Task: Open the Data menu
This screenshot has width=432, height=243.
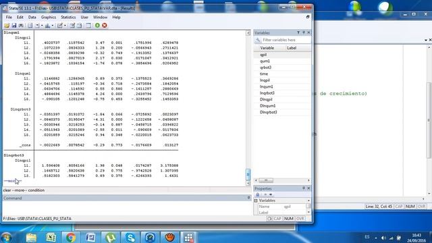Action: (32, 17)
